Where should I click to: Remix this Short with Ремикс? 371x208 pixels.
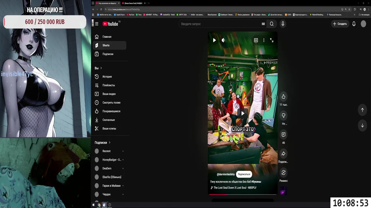[x=283, y=173]
